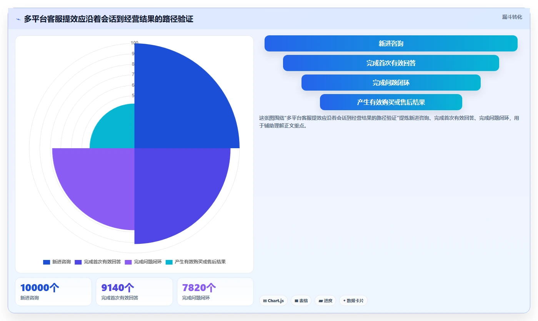This screenshot has height=321, width=538.
Task: Click the 进度 tag chip
Action: 325,301
